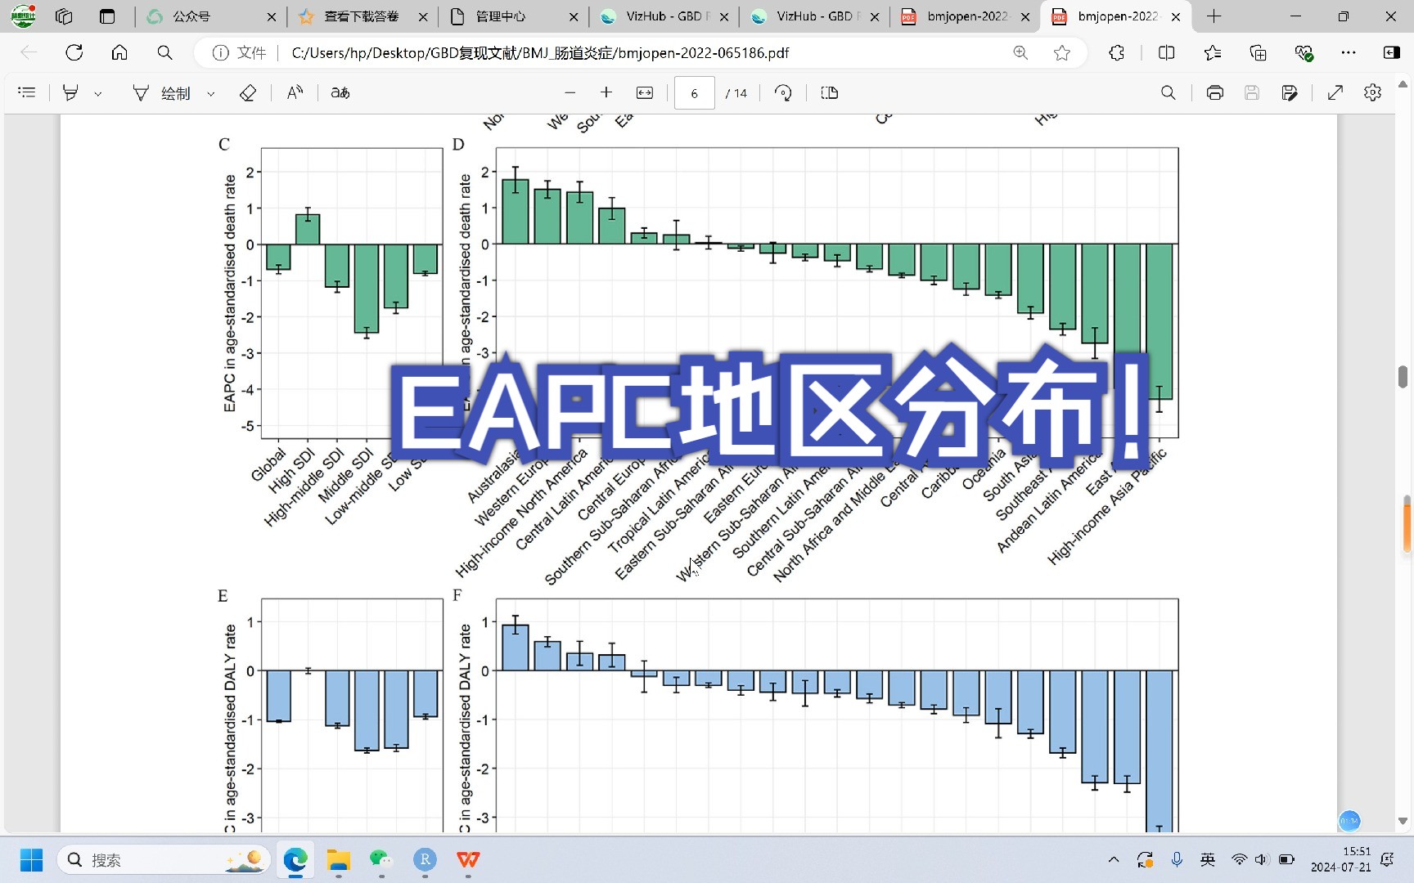
Task: Open R application from taskbar
Action: click(x=424, y=859)
